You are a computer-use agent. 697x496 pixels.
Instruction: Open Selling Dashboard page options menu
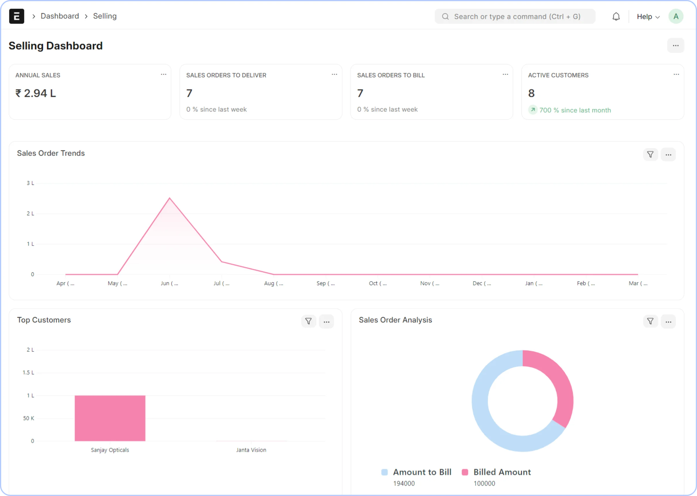[x=675, y=45]
